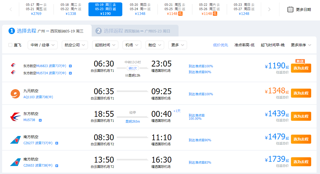Expand the 更多排序 sorting dropdown
The height and width of the screenshot is (174, 320).
click(301, 45)
